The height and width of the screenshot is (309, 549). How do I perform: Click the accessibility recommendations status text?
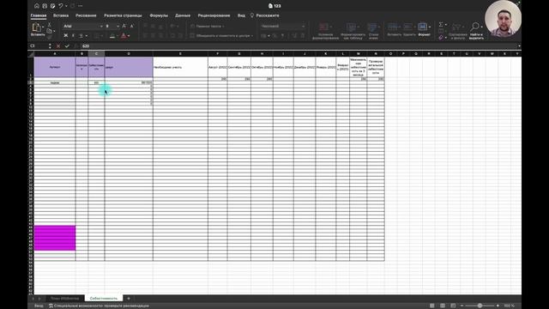tap(99, 306)
